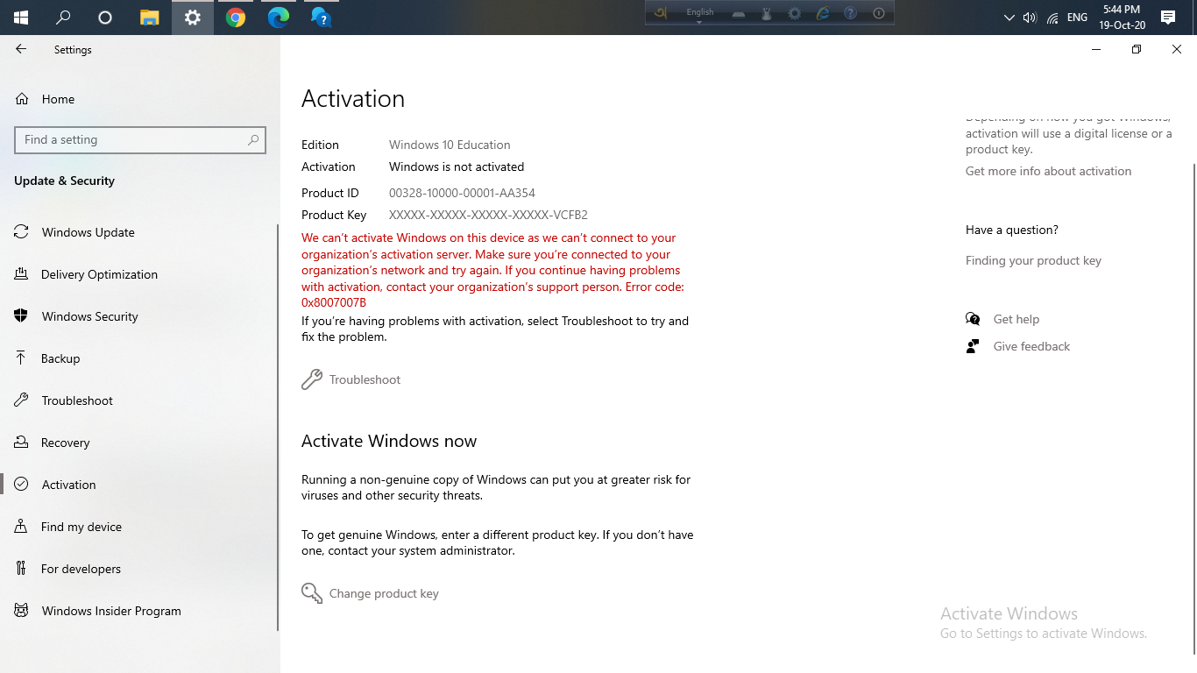
Task: Click Give feedback link
Action: point(1031,346)
